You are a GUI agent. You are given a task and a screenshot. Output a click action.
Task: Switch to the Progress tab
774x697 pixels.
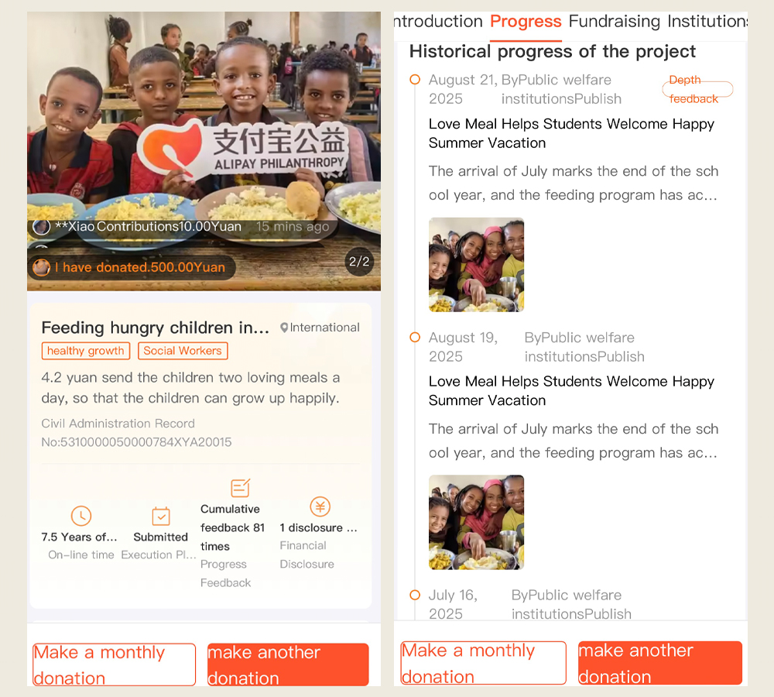coord(526,22)
